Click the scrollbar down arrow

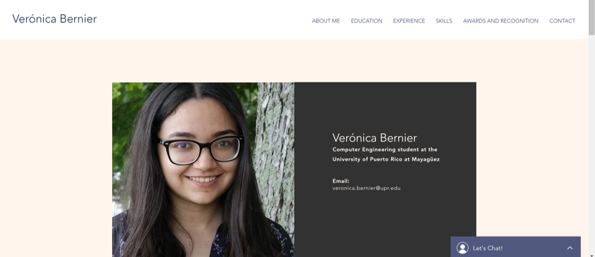(x=591, y=255)
